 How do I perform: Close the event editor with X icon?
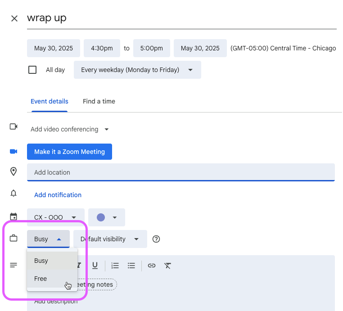(x=14, y=18)
